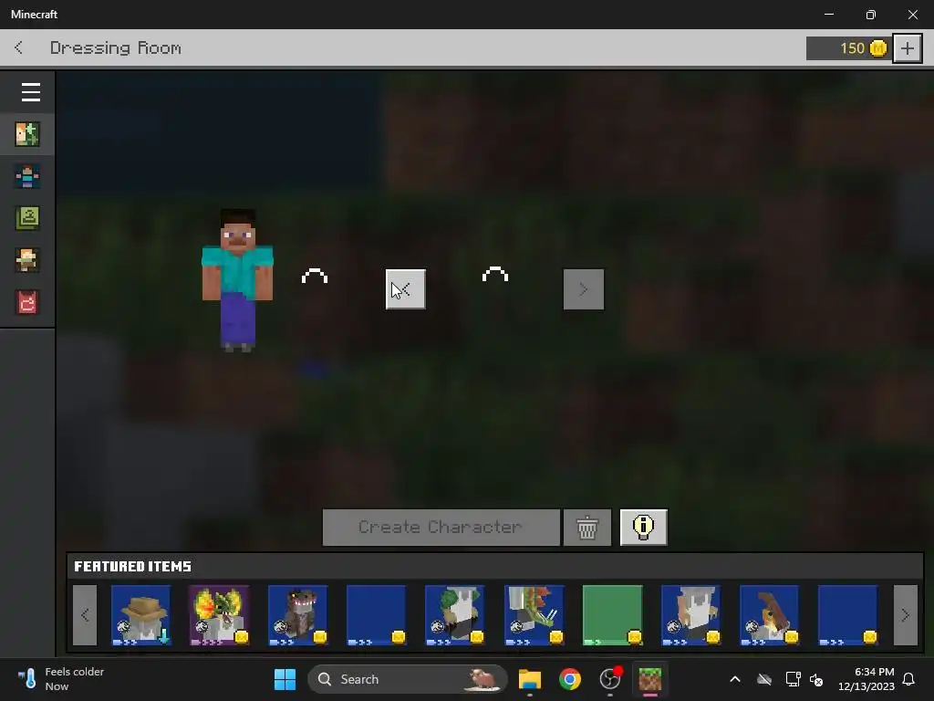Select the brown-crested dinosaur featured item
The width and height of the screenshot is (934, 701).
tap(770, 615)
